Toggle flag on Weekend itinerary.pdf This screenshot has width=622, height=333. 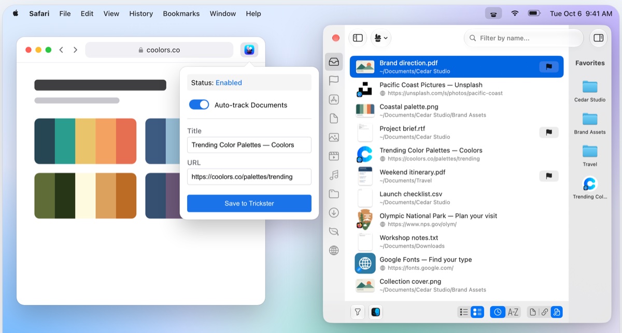[x=549, y=176]
